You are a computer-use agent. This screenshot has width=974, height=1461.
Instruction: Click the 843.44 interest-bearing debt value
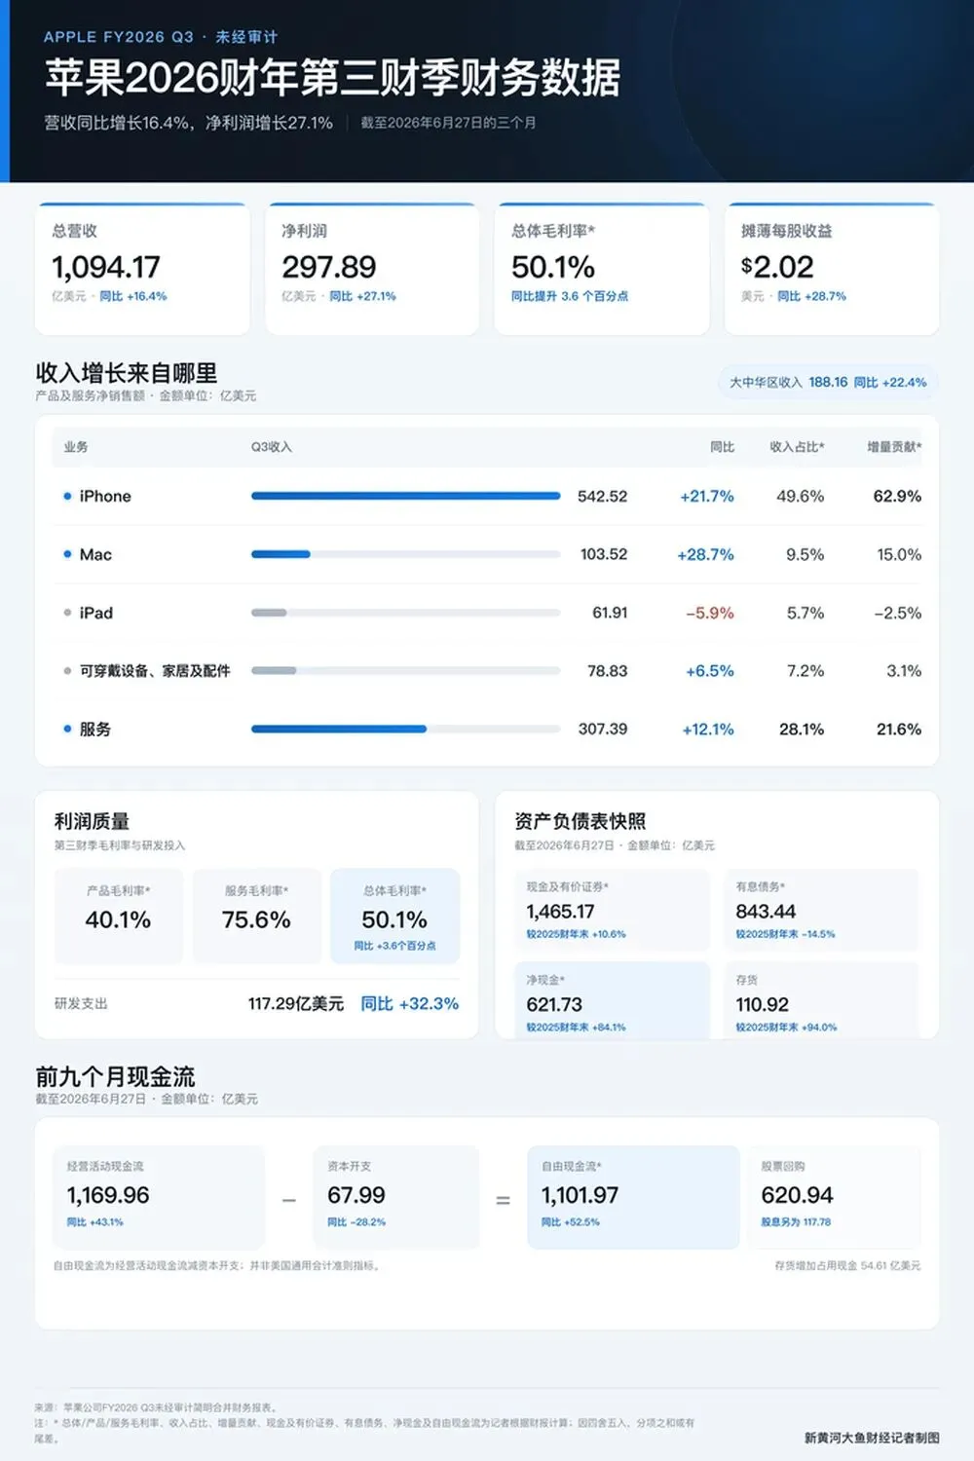(766, 912)
